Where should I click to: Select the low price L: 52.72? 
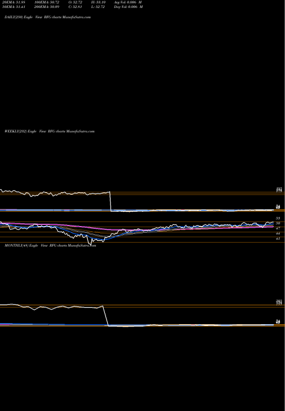tap(98, 7)
